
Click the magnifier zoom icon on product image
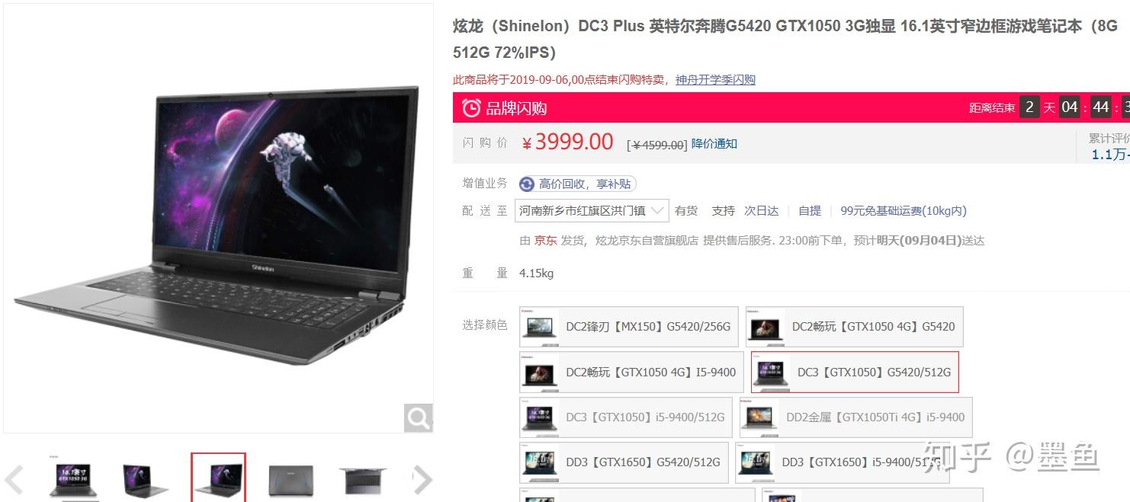tap(418, 417)
